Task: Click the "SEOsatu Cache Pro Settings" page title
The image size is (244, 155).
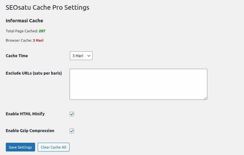Action: (x=47, y=7)
